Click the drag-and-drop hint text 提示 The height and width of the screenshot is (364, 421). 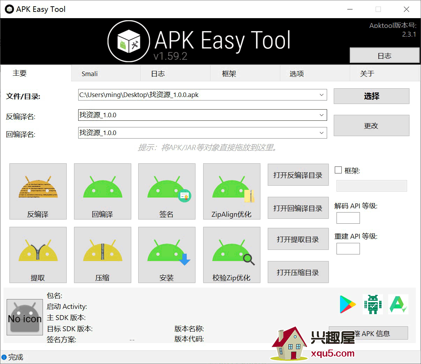coord(208,148)
